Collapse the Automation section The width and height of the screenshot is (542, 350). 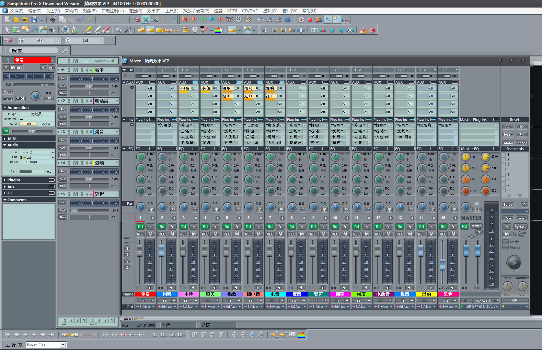pyautogui.click(x=5, y=108)
